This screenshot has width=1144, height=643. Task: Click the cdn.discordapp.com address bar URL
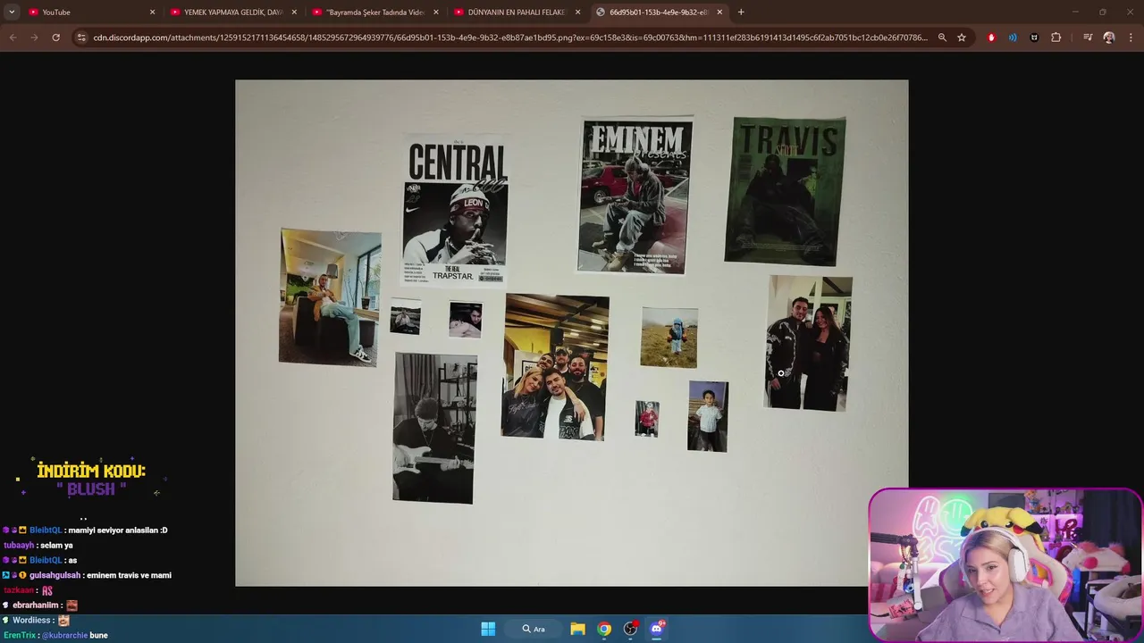(510, 38)
